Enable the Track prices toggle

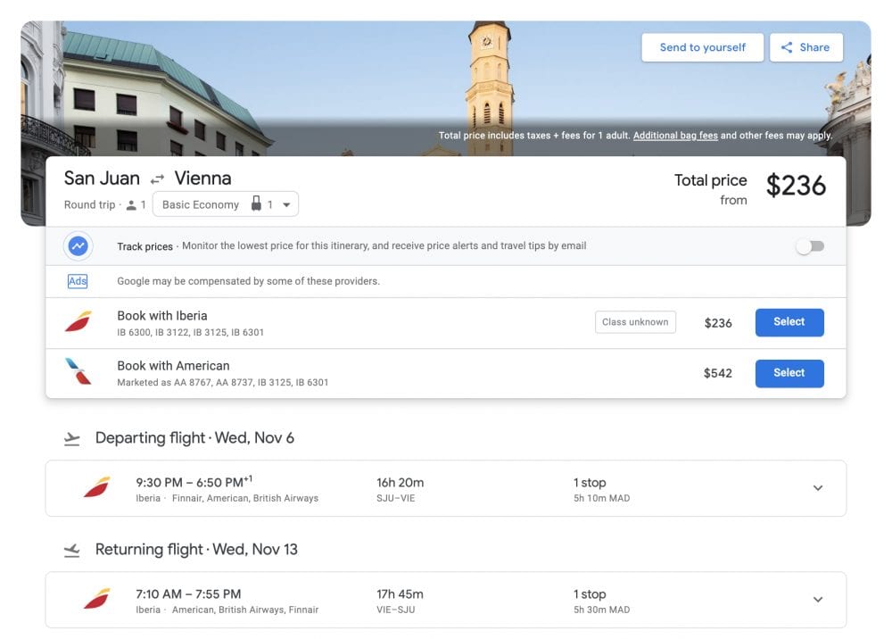click(810, 246)
